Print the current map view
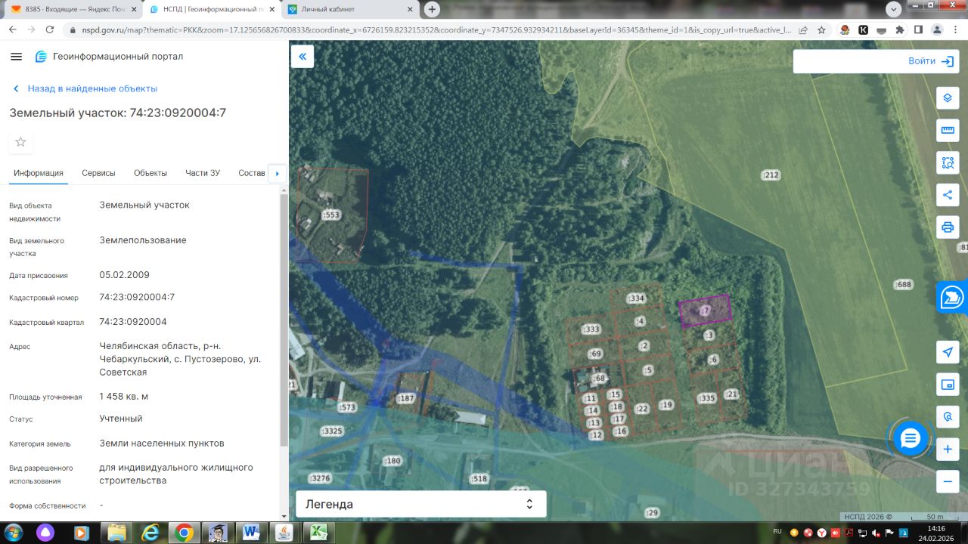The width and height of the screenshot is (968, 544). point(948,227)
